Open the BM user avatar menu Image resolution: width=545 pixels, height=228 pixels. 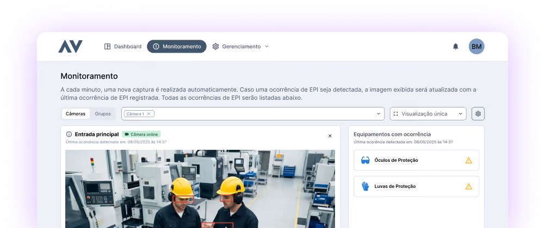[x=476, y=47]
